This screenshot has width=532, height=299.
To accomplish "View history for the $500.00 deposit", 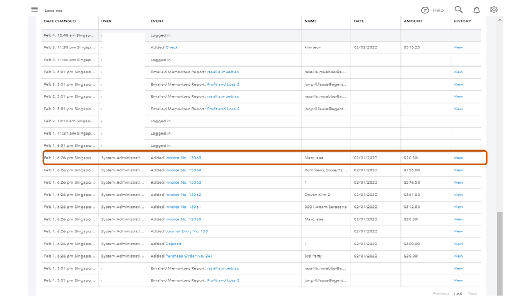I will (x=458, y=244).
